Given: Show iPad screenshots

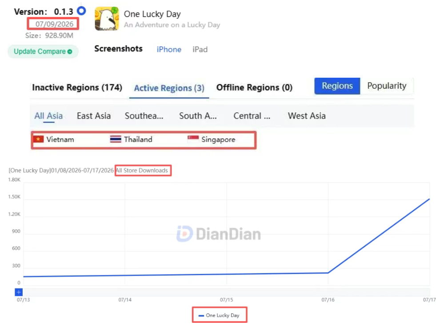Looking at the screenshot, I should [200, 49].
